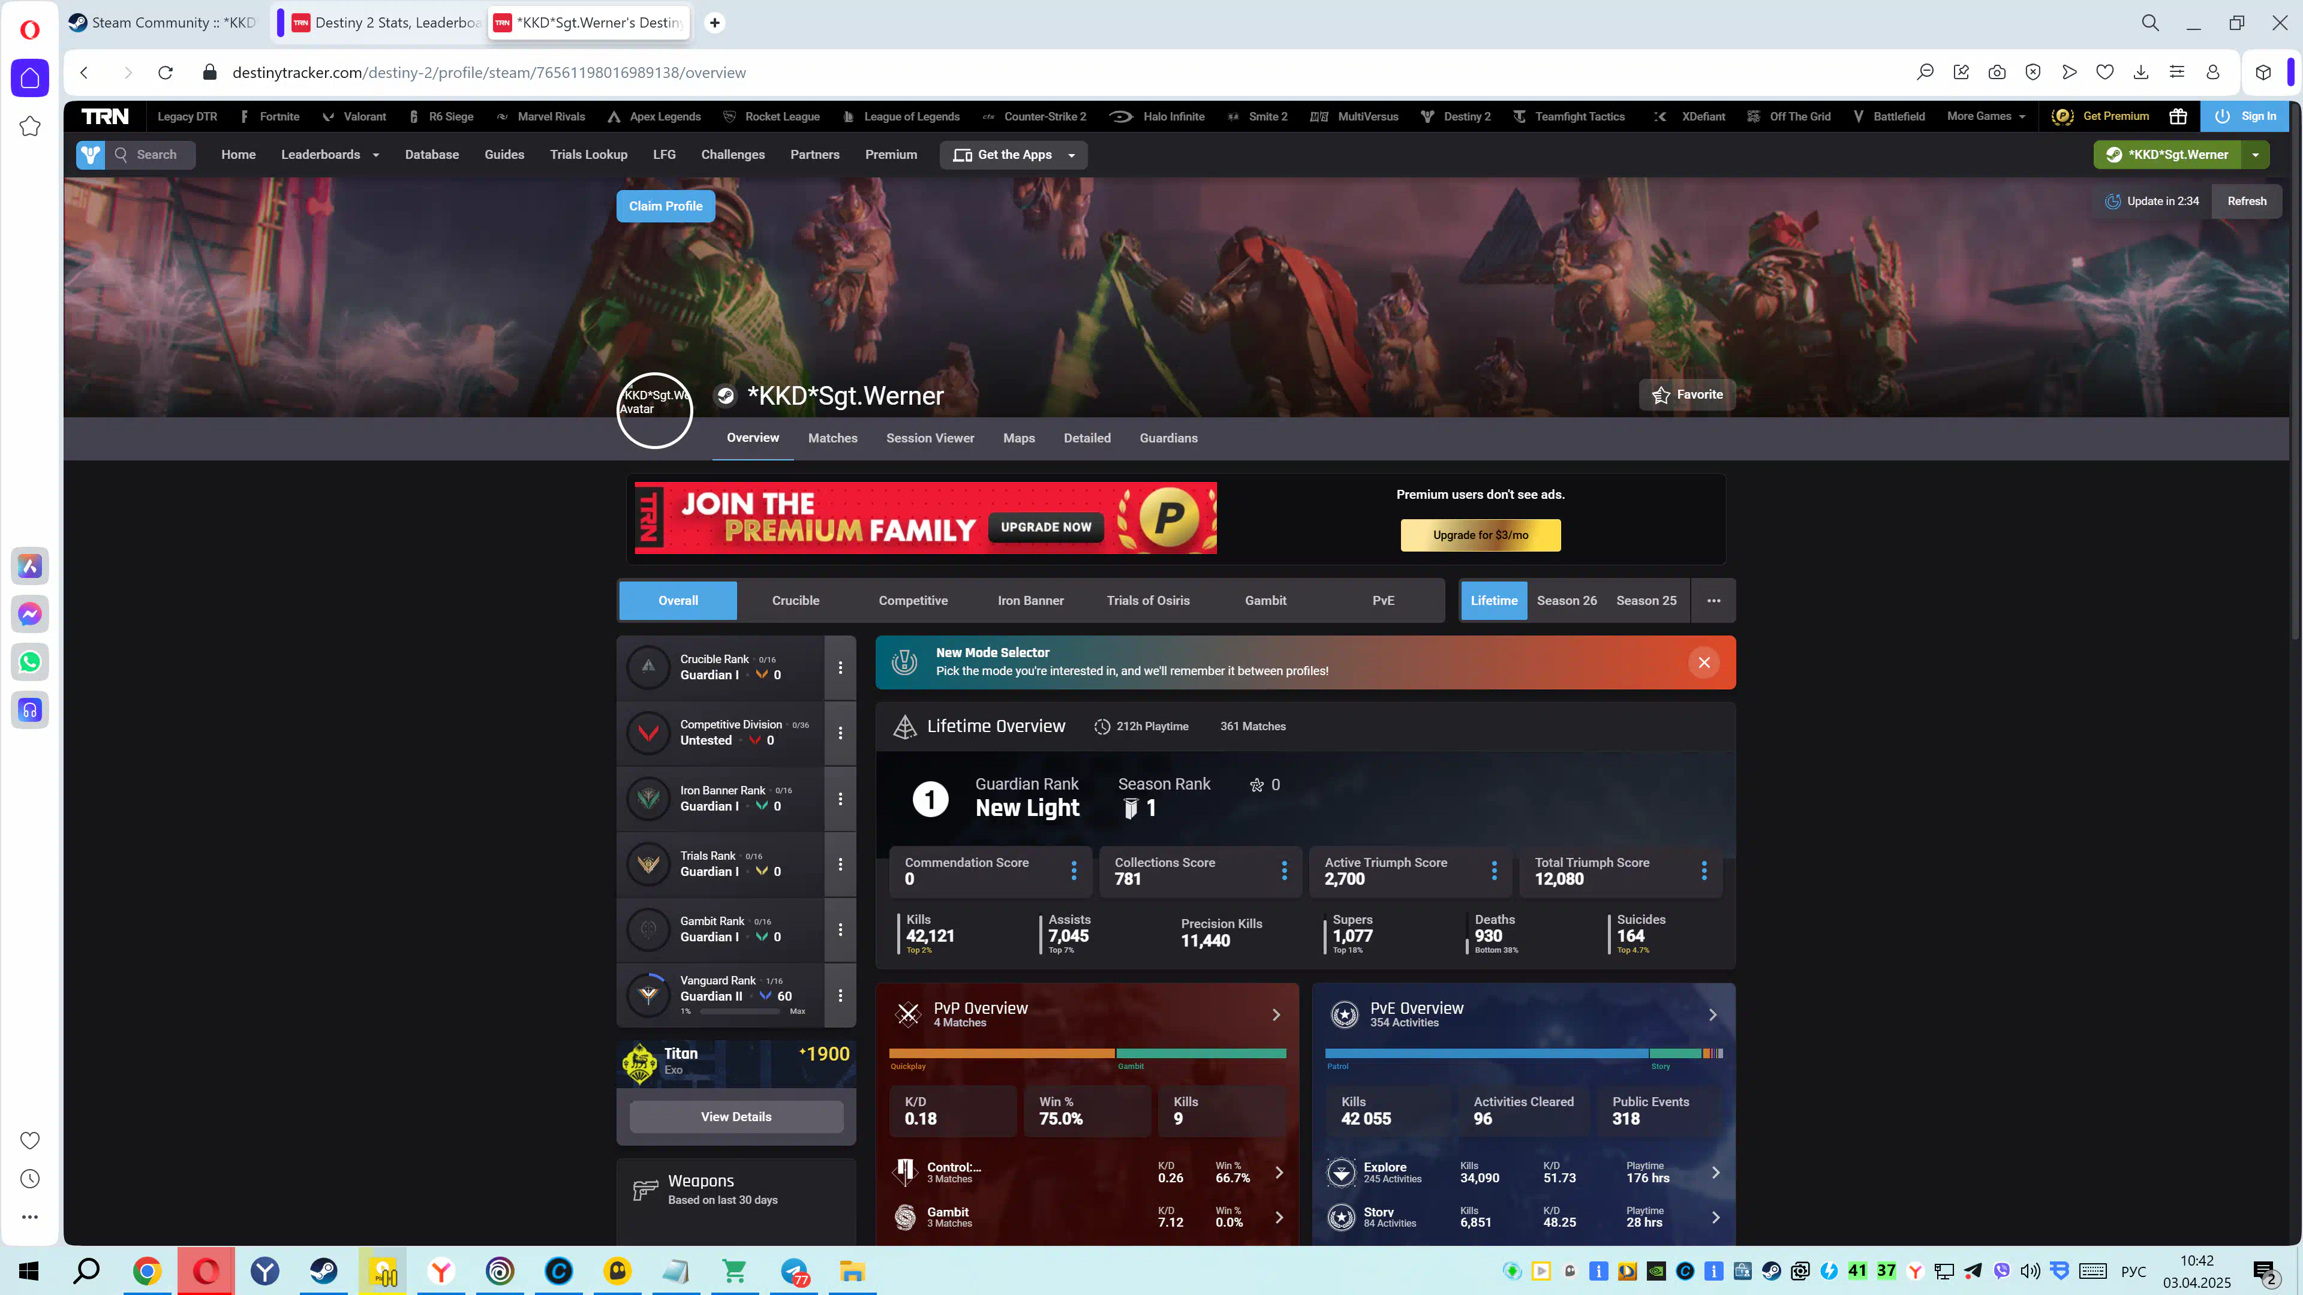The width and height of the screenshot is (2303, 1295).
Task: Open a new browser tab
Action: (x=714, y=22)
